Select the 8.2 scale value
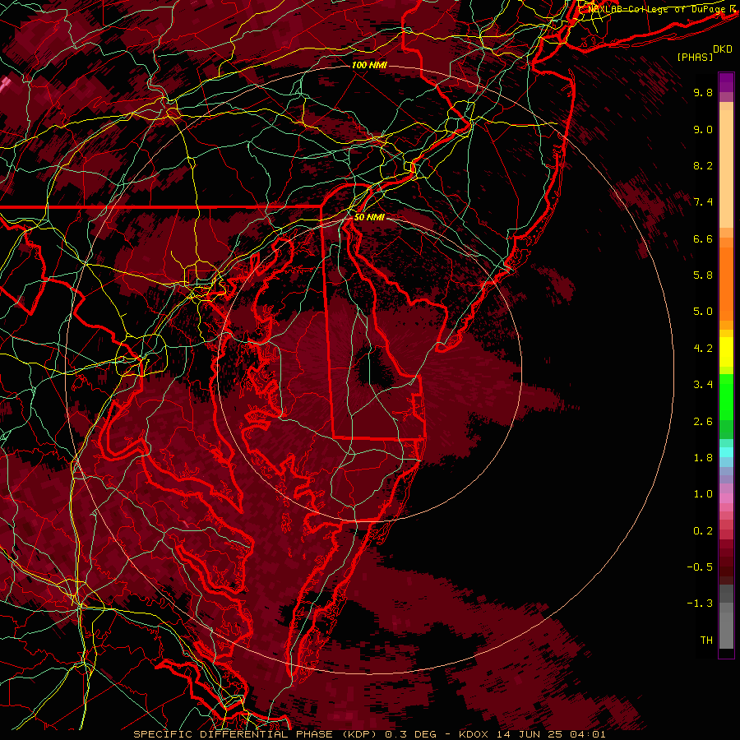740x740 pixels. click(x=703, y=165)
